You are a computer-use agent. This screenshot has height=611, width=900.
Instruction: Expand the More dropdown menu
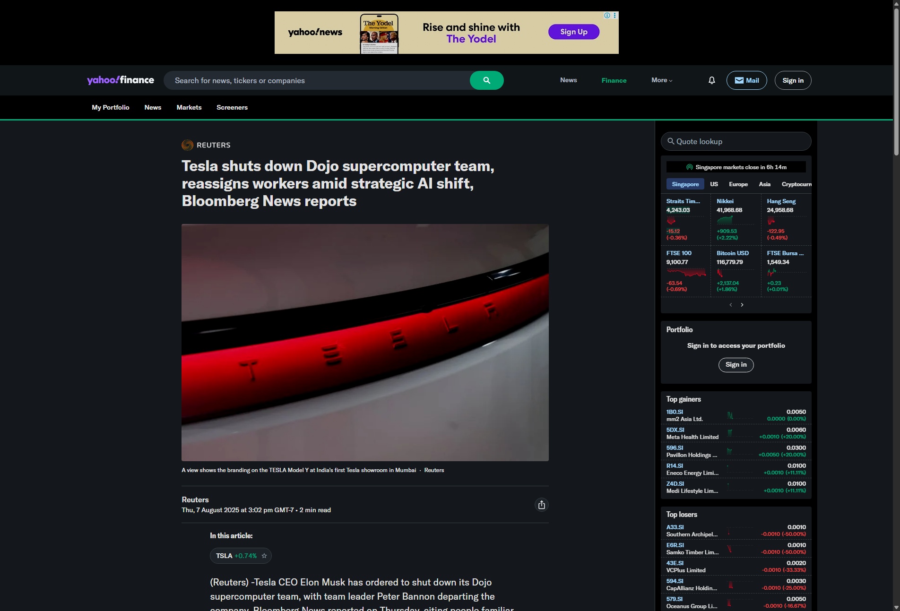[x=662, y=80]
